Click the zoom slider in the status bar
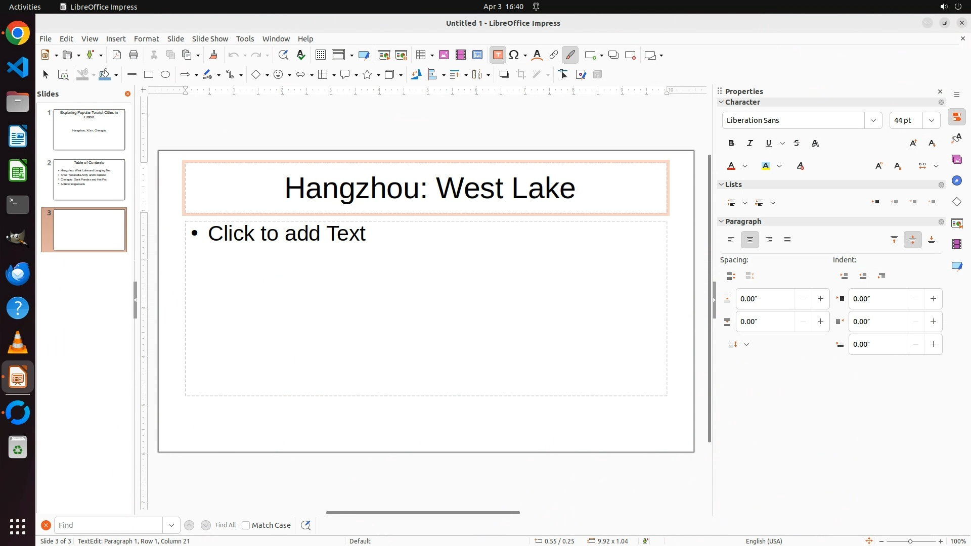The height and width of the screenshot is (546, 971). click(x=910, y=541)
